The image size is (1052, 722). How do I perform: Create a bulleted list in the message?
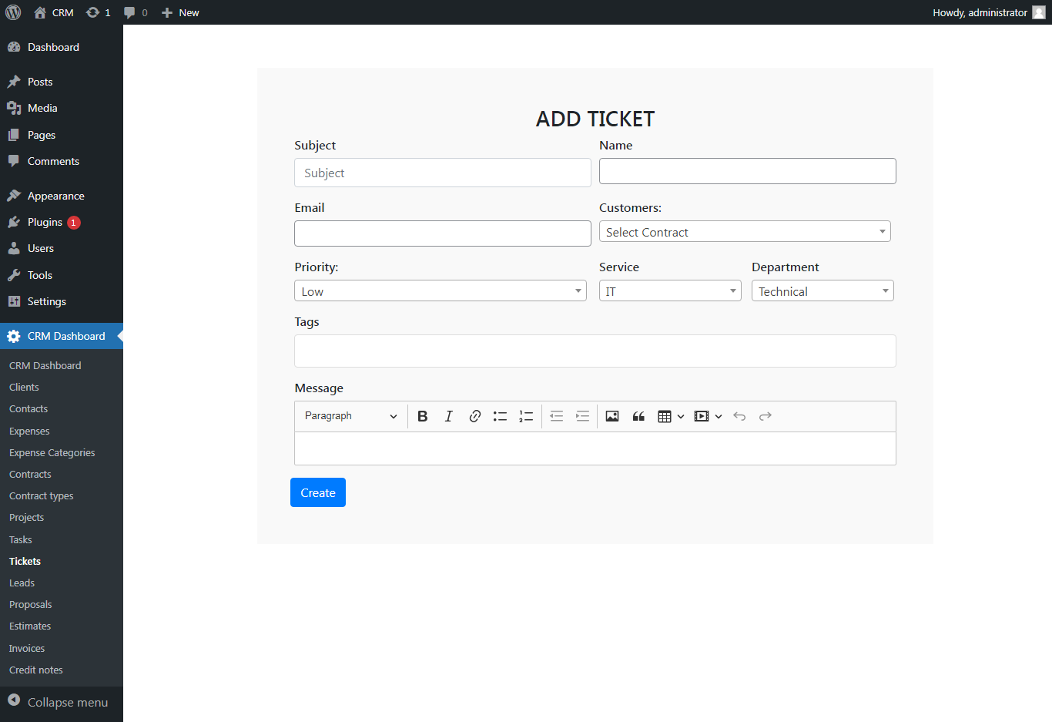pos(500,415)
